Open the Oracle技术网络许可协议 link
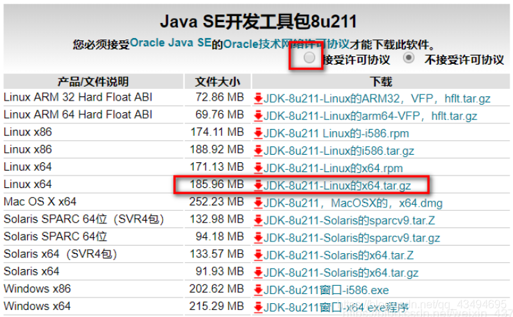Screen dimensions: 513x317 pyautogui.click(x=286, y=44)
